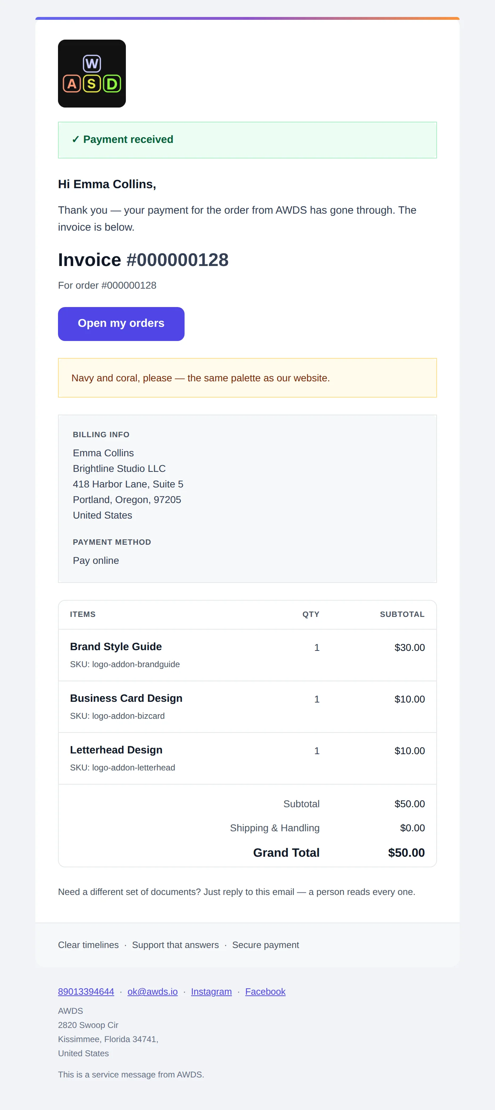Click 'Secure payment' footer text
The height and width of the screenshot is (1110, 495).
click(x=266, y=944)
